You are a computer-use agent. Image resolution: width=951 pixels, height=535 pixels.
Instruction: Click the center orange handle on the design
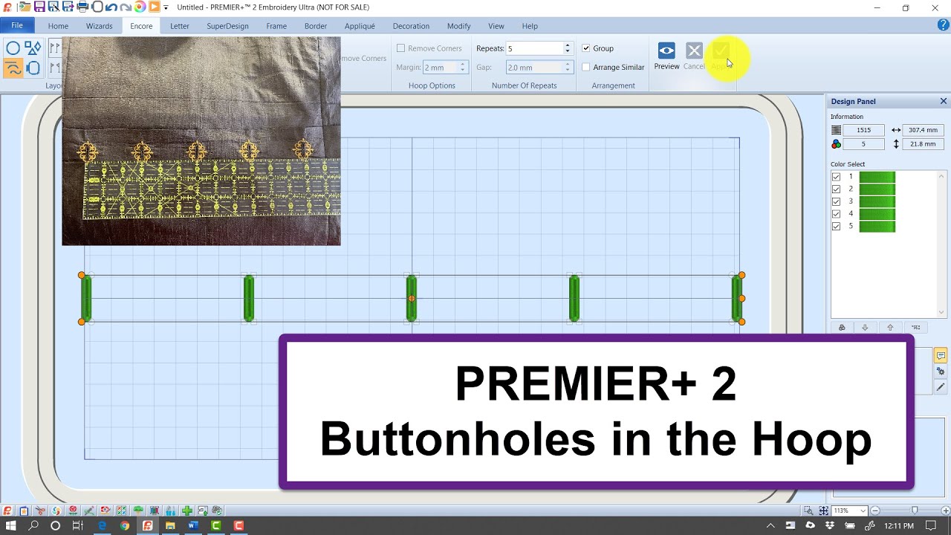[412, 298]
